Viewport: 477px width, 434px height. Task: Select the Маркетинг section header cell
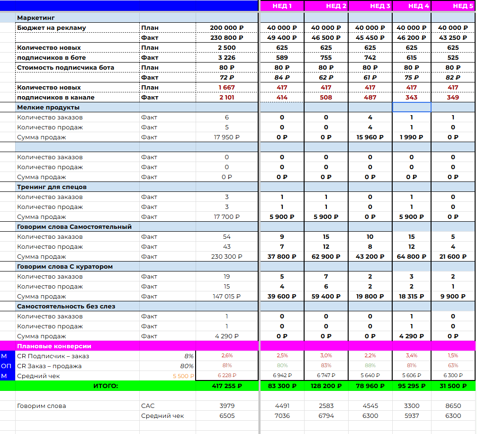[77, 18]
